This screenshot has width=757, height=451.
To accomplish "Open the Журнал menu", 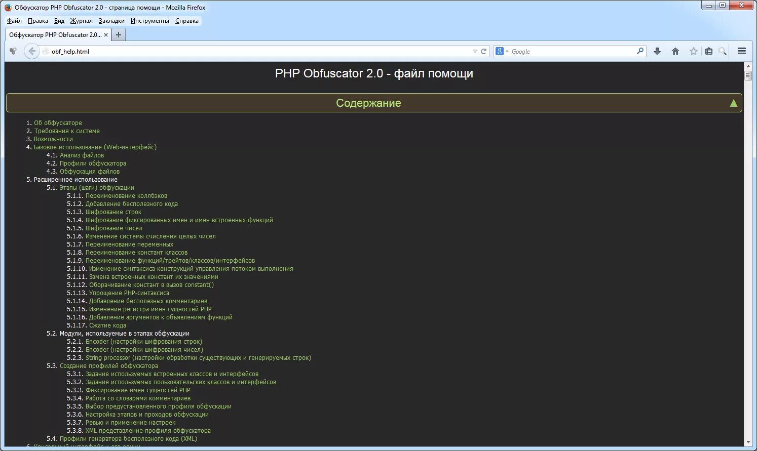I will point(81,21).
